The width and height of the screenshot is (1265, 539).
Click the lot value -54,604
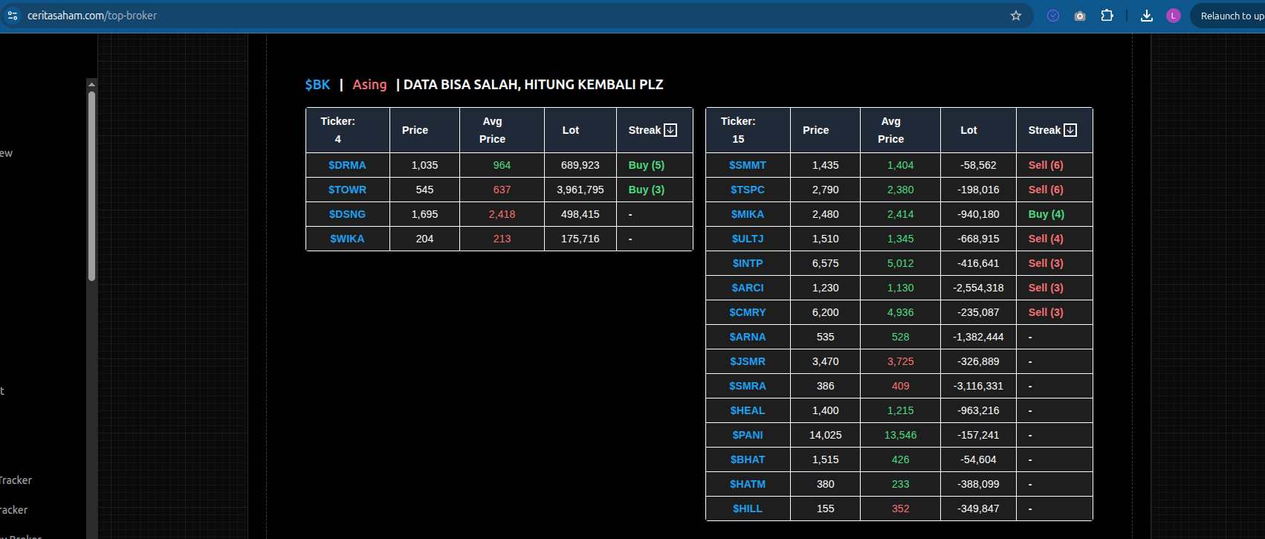coord(978,459)
